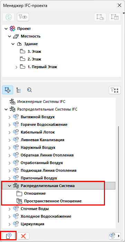Switch to the search magnifier view tab
Viewport: 125px width, 242px height.
(x=29, y=90)
